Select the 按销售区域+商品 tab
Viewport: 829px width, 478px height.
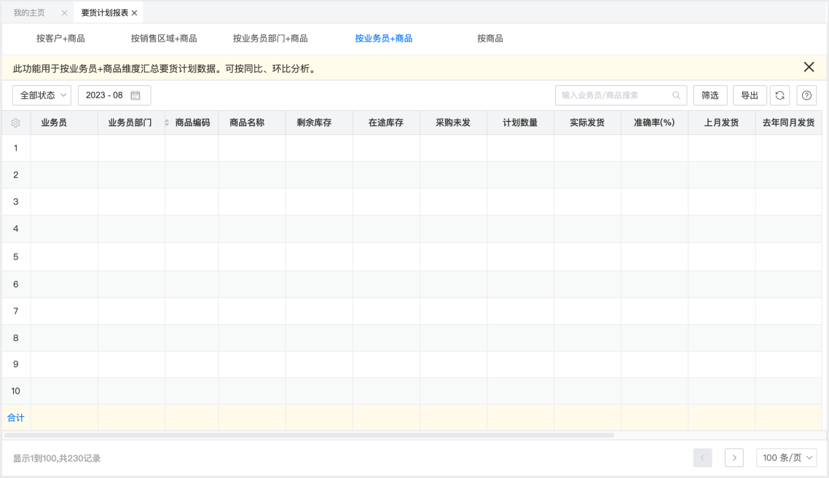point(164,39)
